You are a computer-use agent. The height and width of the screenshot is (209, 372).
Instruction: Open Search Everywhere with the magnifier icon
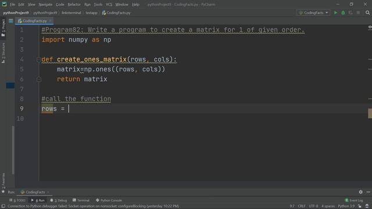pos(367,13)
